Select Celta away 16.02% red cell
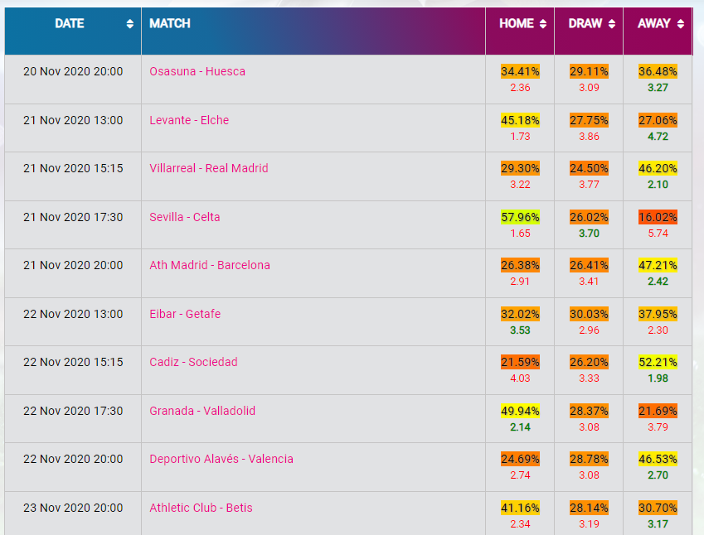 click(658, 217)
